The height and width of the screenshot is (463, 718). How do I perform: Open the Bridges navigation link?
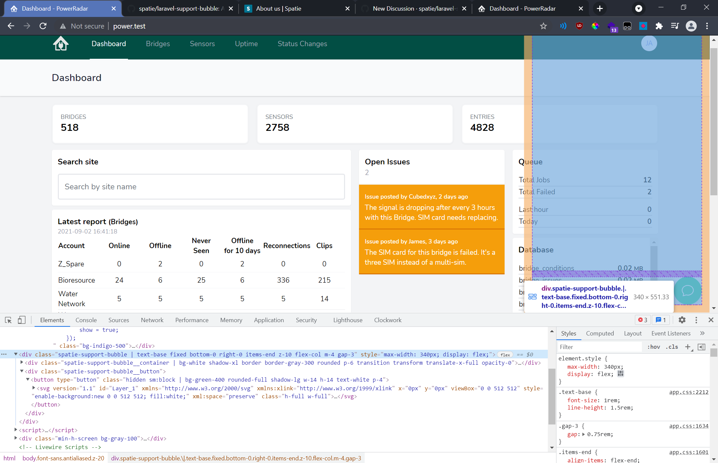coord(158,44)
